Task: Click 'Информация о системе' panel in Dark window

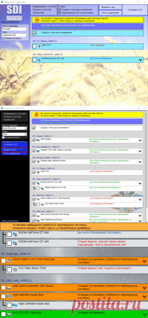Action: point(14,117)
